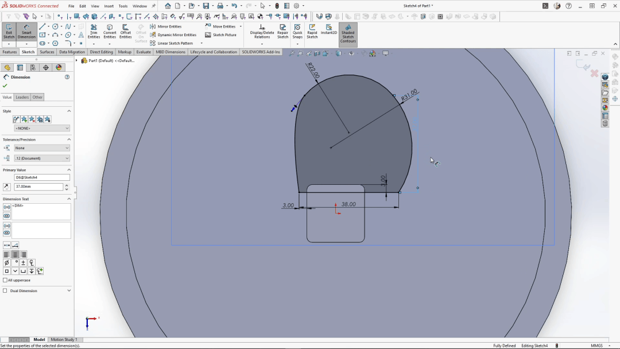The image size is (620, 349).
Task: Open the Appearances tab with the color wheel
Action: click(59, 67)
